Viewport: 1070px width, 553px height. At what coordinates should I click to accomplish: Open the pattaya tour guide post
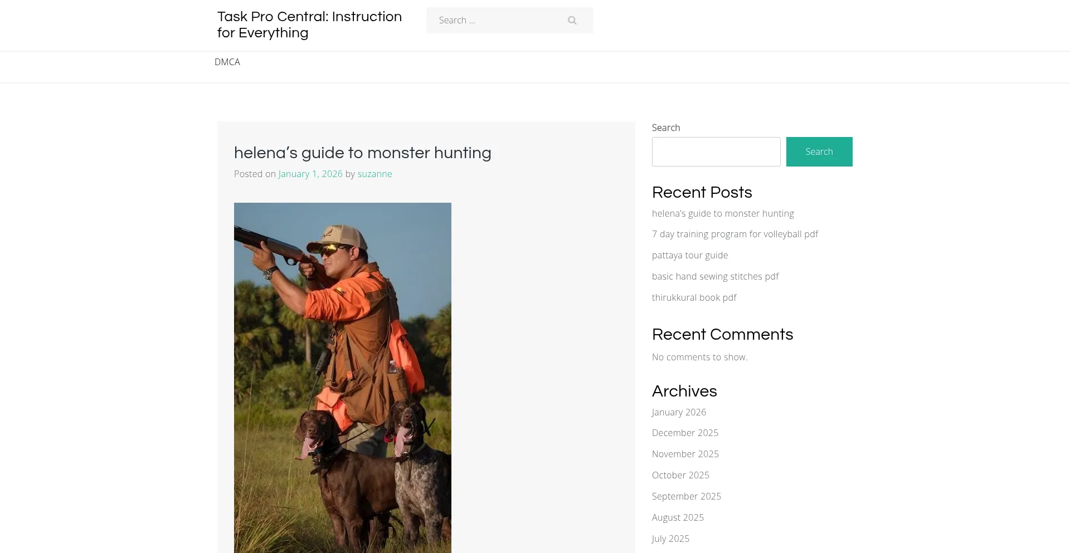(x=690, y=255)
